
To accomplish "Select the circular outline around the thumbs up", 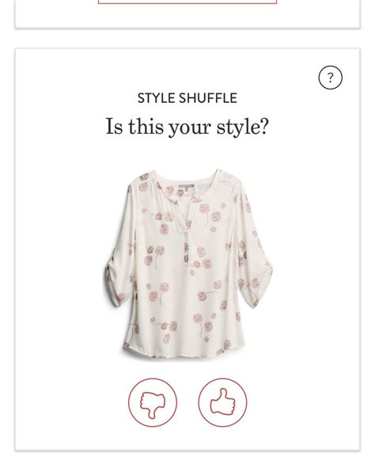I will tap(222, 402).
